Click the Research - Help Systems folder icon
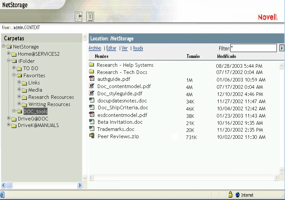 (x=92, y=64)
